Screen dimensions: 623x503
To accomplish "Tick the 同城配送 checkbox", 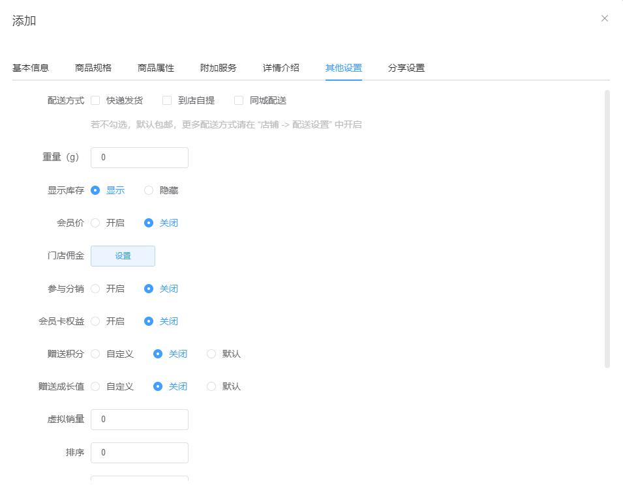I will (x=239, y=100).
